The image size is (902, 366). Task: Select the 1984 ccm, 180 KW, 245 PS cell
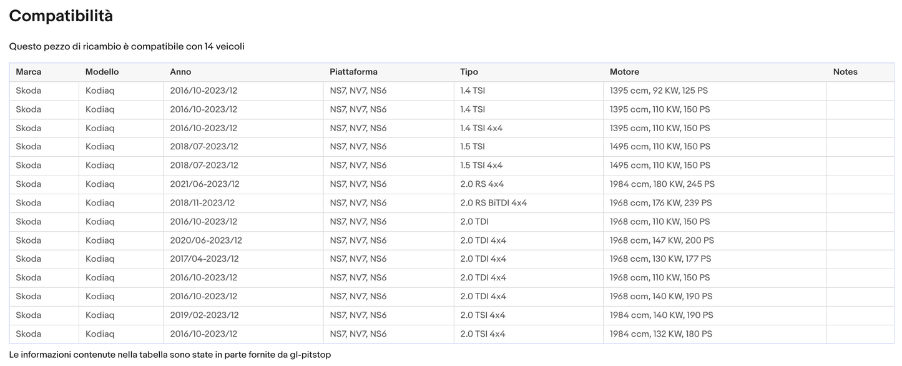coord(662,184)
